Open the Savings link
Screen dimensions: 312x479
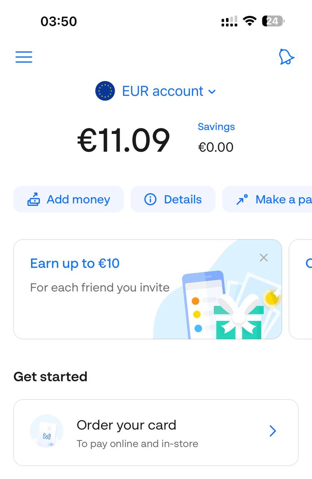click(216, 126)
